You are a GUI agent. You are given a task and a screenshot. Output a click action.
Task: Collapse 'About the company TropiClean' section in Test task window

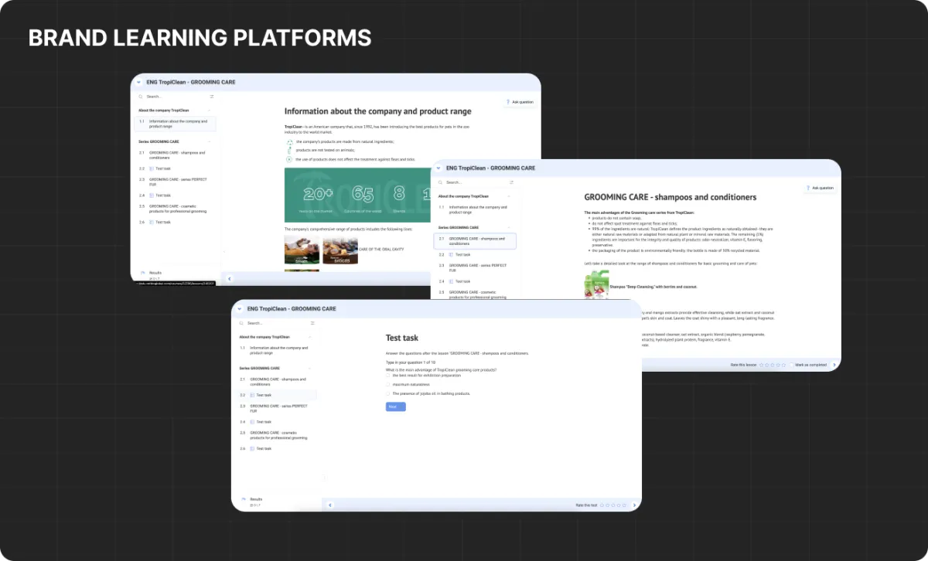pos(309,337)
